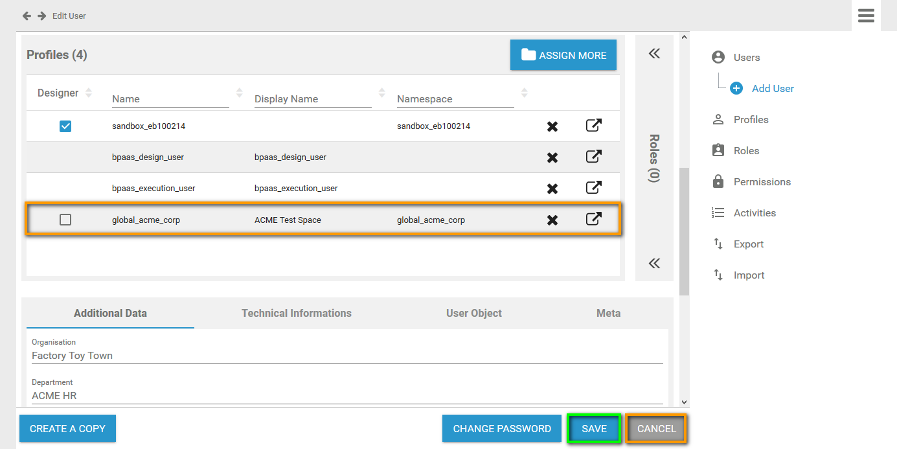897x449 pixels.
Task: Remove bpaas_execution_user profile via X icon
Action: 552,189
